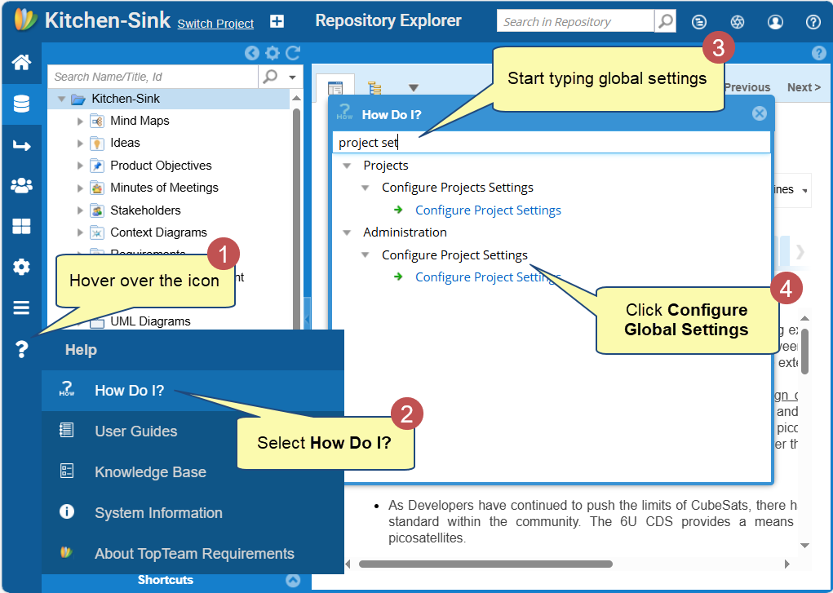
Task: Open the view toolbar dropdown arrow
Action: (414, 87)
